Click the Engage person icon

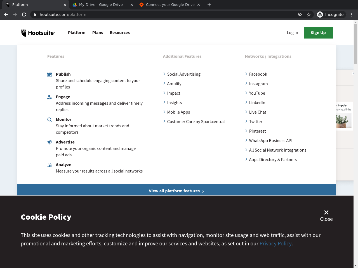pyautogui.click(x=50, y=97)
